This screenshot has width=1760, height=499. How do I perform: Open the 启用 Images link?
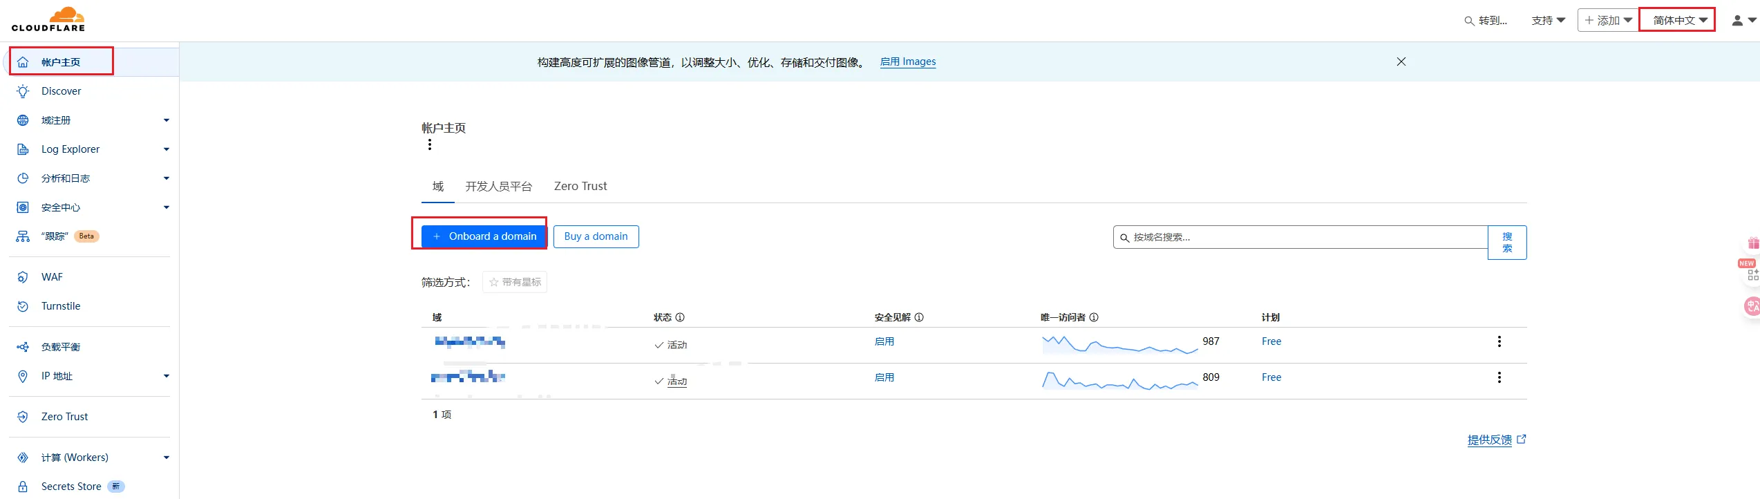pos(908,62)
